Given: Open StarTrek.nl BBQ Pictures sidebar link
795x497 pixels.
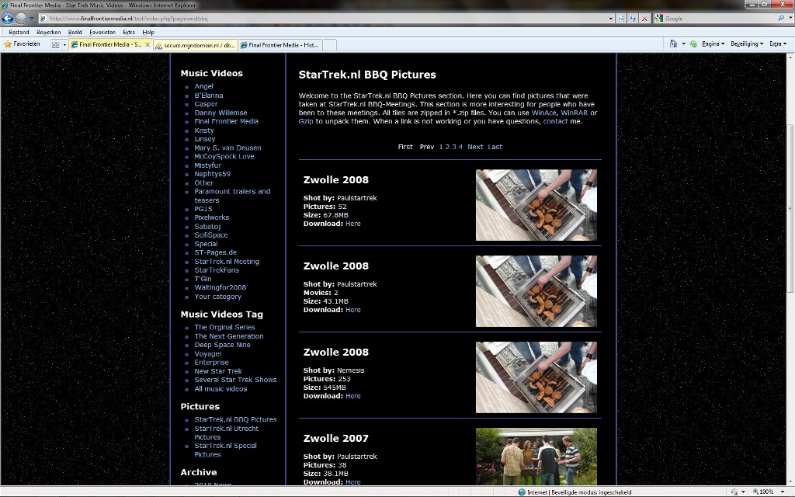Looking at the screenshot, I should coord(235,419).
